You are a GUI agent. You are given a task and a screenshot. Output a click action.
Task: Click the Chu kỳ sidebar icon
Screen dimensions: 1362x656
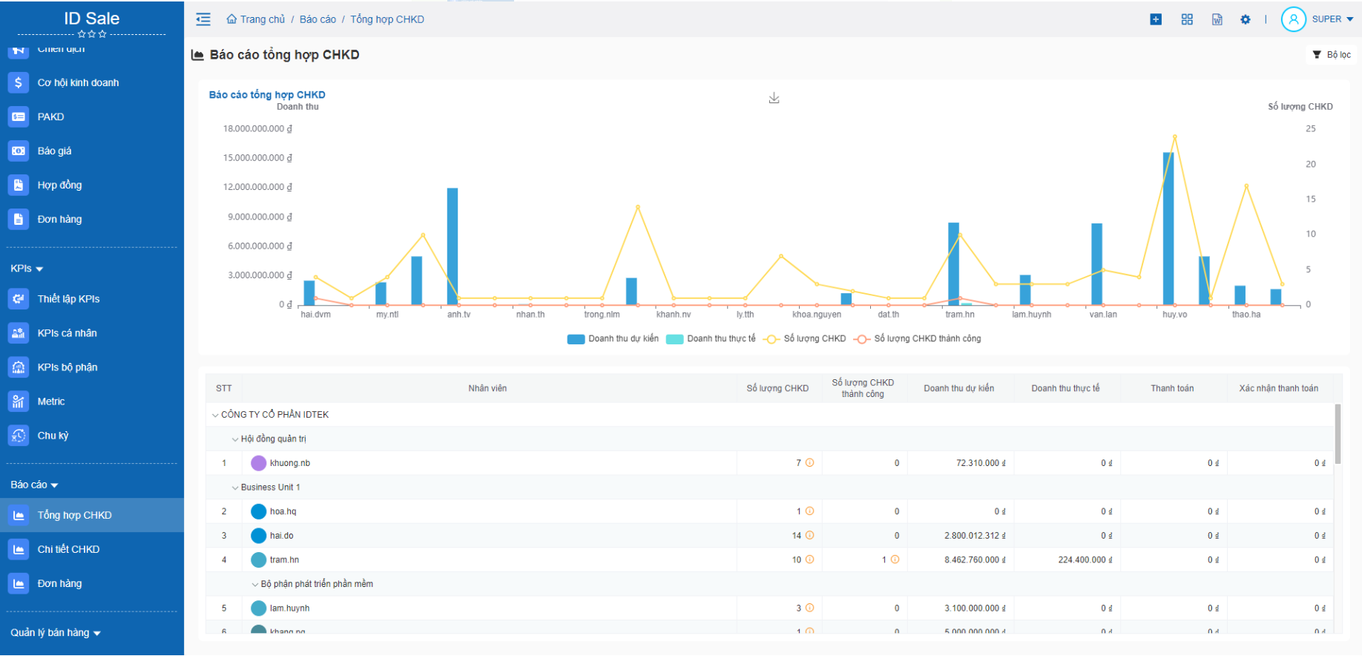[x=19, y=436]
